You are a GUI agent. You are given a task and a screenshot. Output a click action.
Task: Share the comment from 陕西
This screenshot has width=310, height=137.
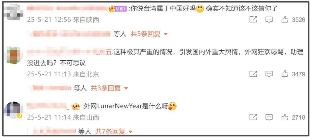253,19
